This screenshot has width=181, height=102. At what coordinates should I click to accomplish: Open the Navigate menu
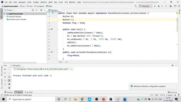(x=22, y=2)
